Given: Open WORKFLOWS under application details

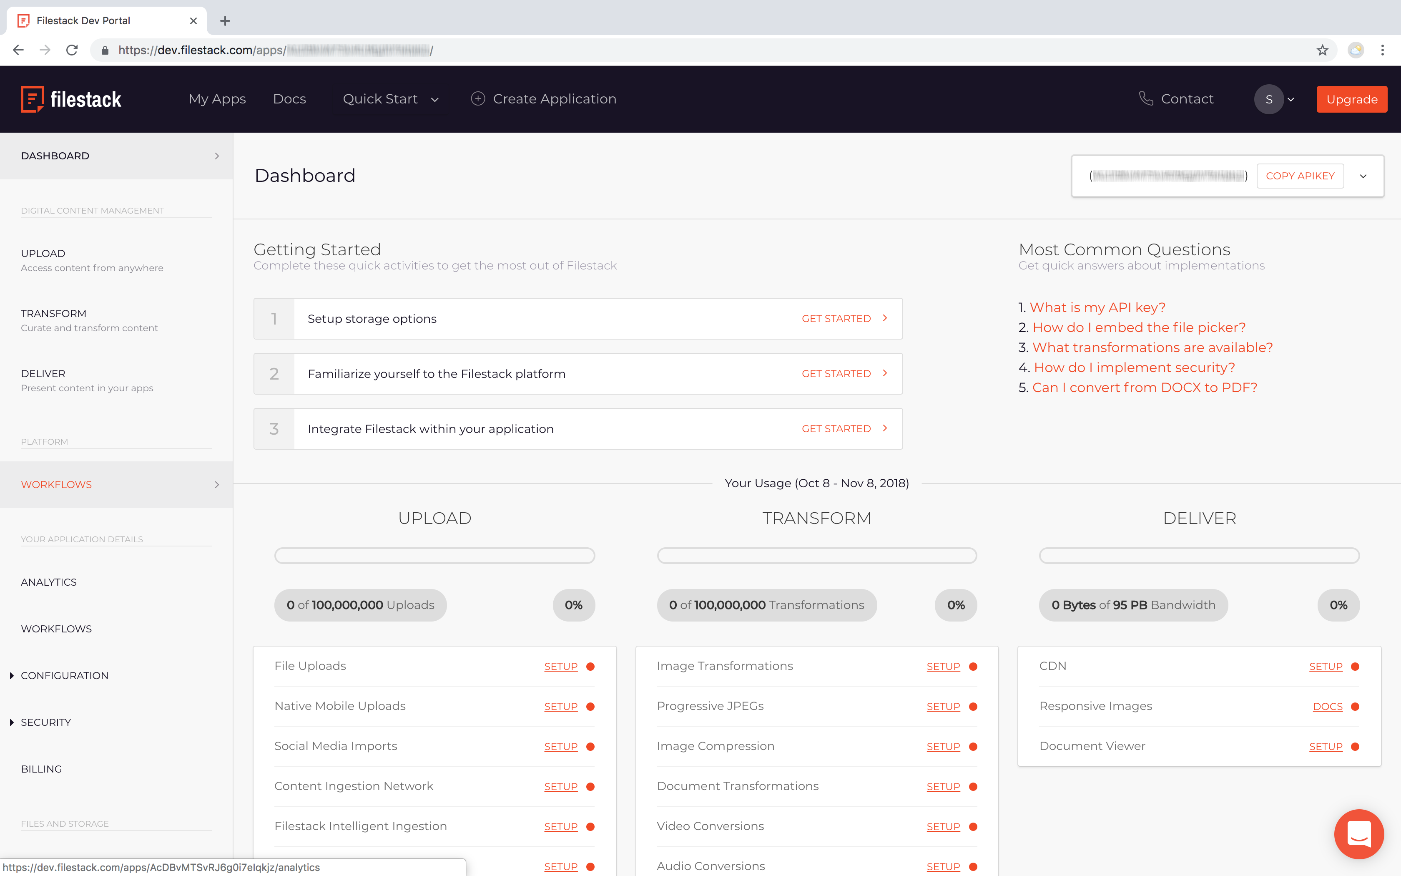Looking at the screenshot, I should point(56,629).
